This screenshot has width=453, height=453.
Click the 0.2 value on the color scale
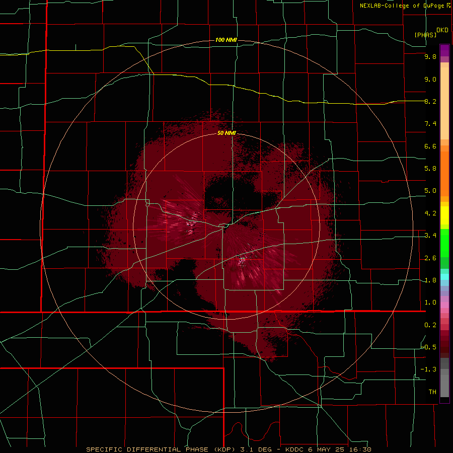(x=430, y=325)
